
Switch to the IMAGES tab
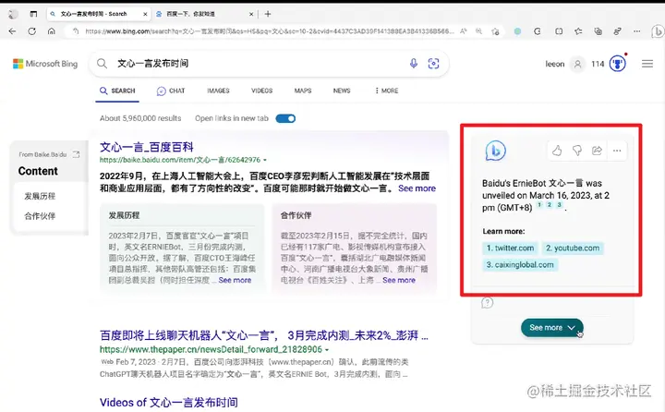[x=218, y=91]
